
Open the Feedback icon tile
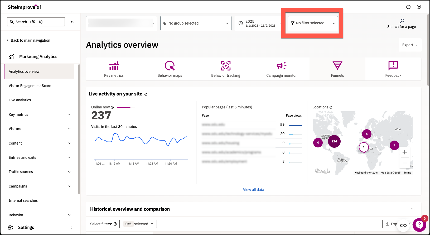tap(393, 69)
